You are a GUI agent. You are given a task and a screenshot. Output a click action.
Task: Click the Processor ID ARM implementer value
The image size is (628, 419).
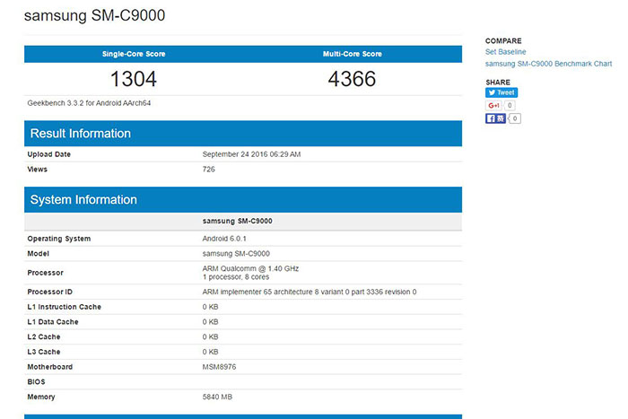tap(310, 292)
